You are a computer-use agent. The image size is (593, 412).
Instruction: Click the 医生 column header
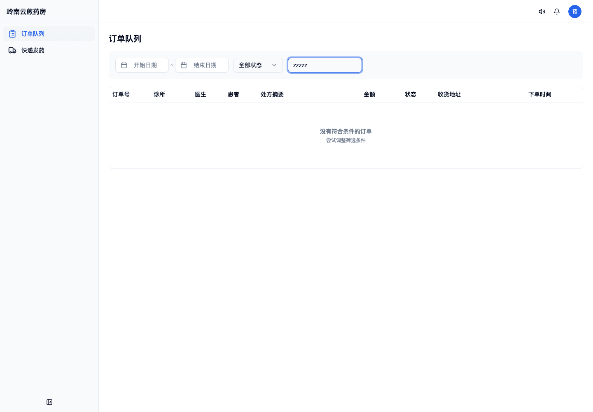click(201, 94)
